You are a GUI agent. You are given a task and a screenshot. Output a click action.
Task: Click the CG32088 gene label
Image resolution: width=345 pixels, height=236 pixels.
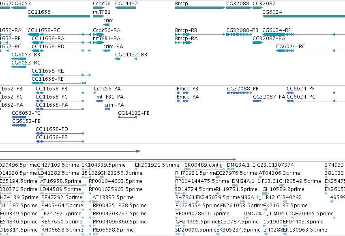[x=238, y=4]
